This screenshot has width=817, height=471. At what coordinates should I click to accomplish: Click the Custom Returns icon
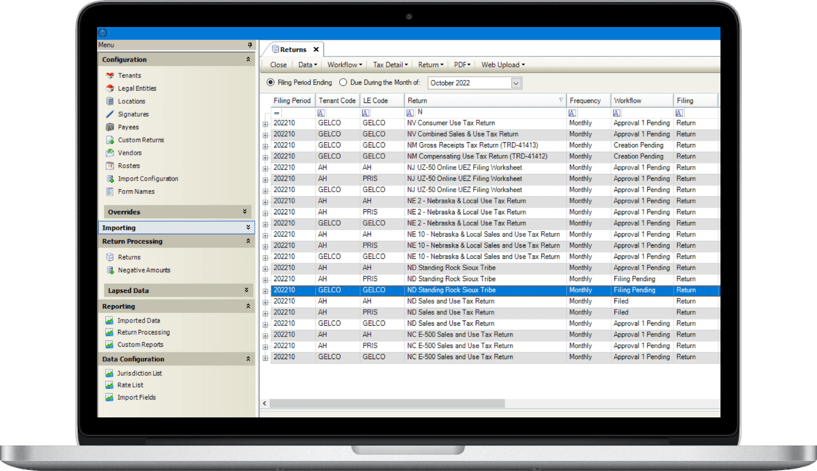point(110,140)
